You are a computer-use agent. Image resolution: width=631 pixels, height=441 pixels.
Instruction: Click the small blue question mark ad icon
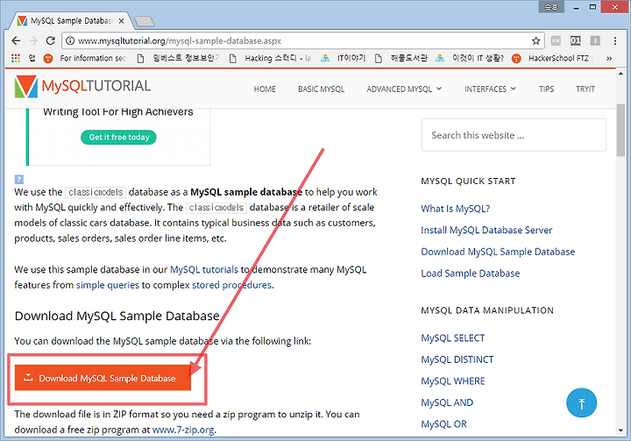[x=19, y=179]
